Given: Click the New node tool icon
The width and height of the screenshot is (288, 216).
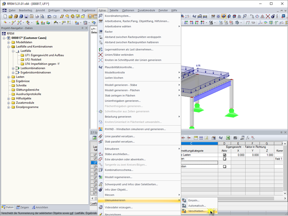Looking at the screenshot, I should (5, 23).
